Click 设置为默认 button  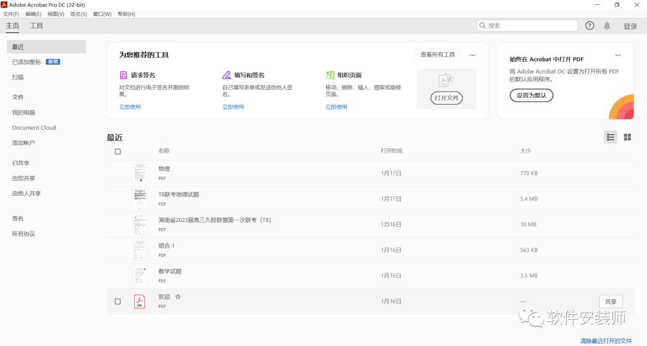[x=531, y=95]
